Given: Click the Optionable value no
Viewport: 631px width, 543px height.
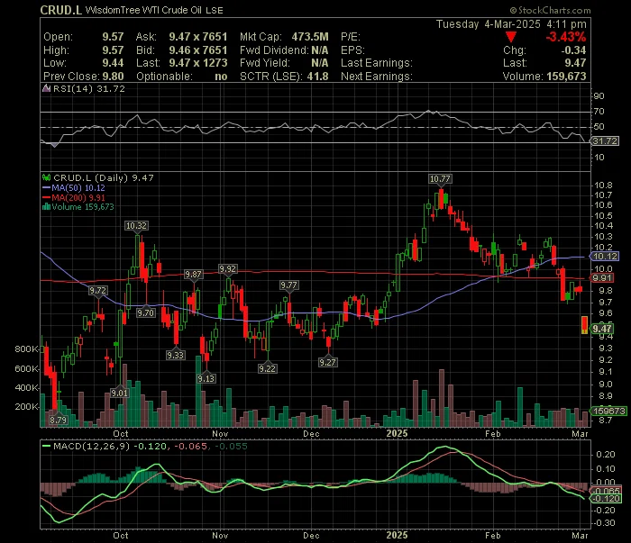Looking at the screenshot, I should (221, 77).
